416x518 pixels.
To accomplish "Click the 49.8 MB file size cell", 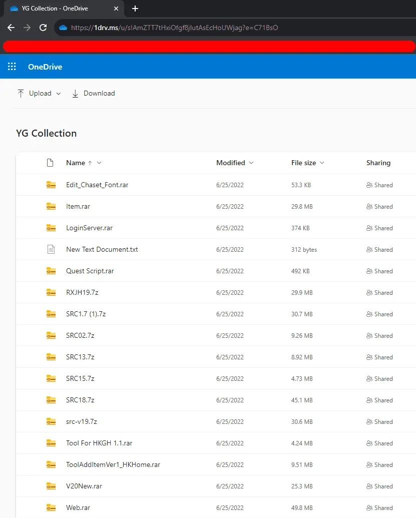I will point(302,508).
